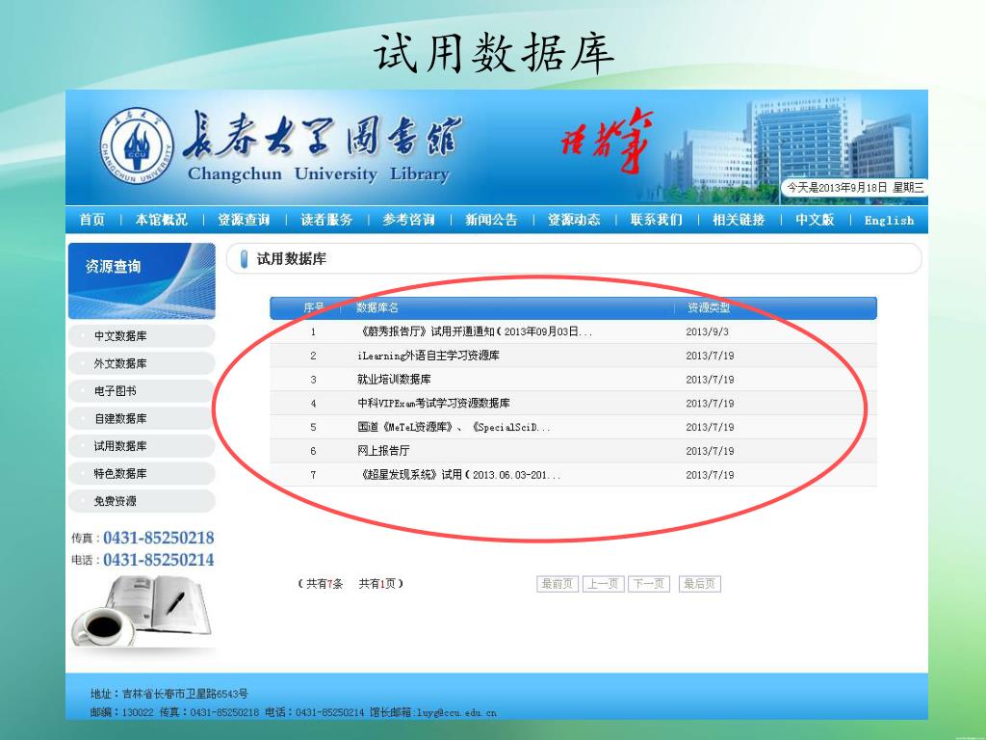Viewport: 986px width, 740px height.
Task: Open 中文数据库 in the sidebar
Action: (x=142, y=336)
